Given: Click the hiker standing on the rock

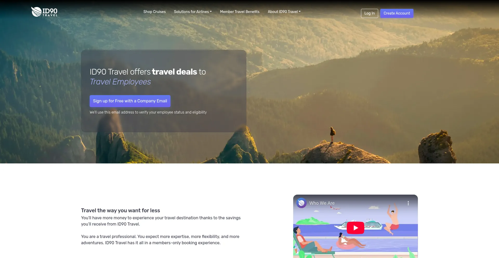Looking at the screenshot, I should click(x=332, y=134).
